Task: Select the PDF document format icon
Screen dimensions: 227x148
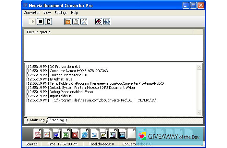Action: pos(38,134)
